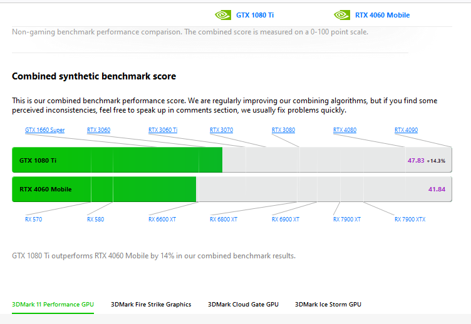Click the RTX 3060 Ti link
471x324 pixels.
(x=163, y=130)
